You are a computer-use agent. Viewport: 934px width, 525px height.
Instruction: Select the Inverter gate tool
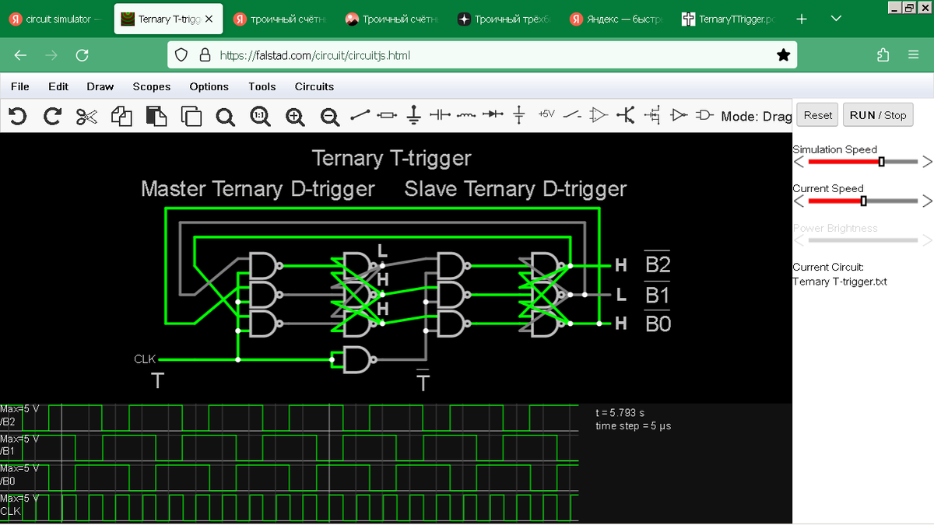(679, 115)
